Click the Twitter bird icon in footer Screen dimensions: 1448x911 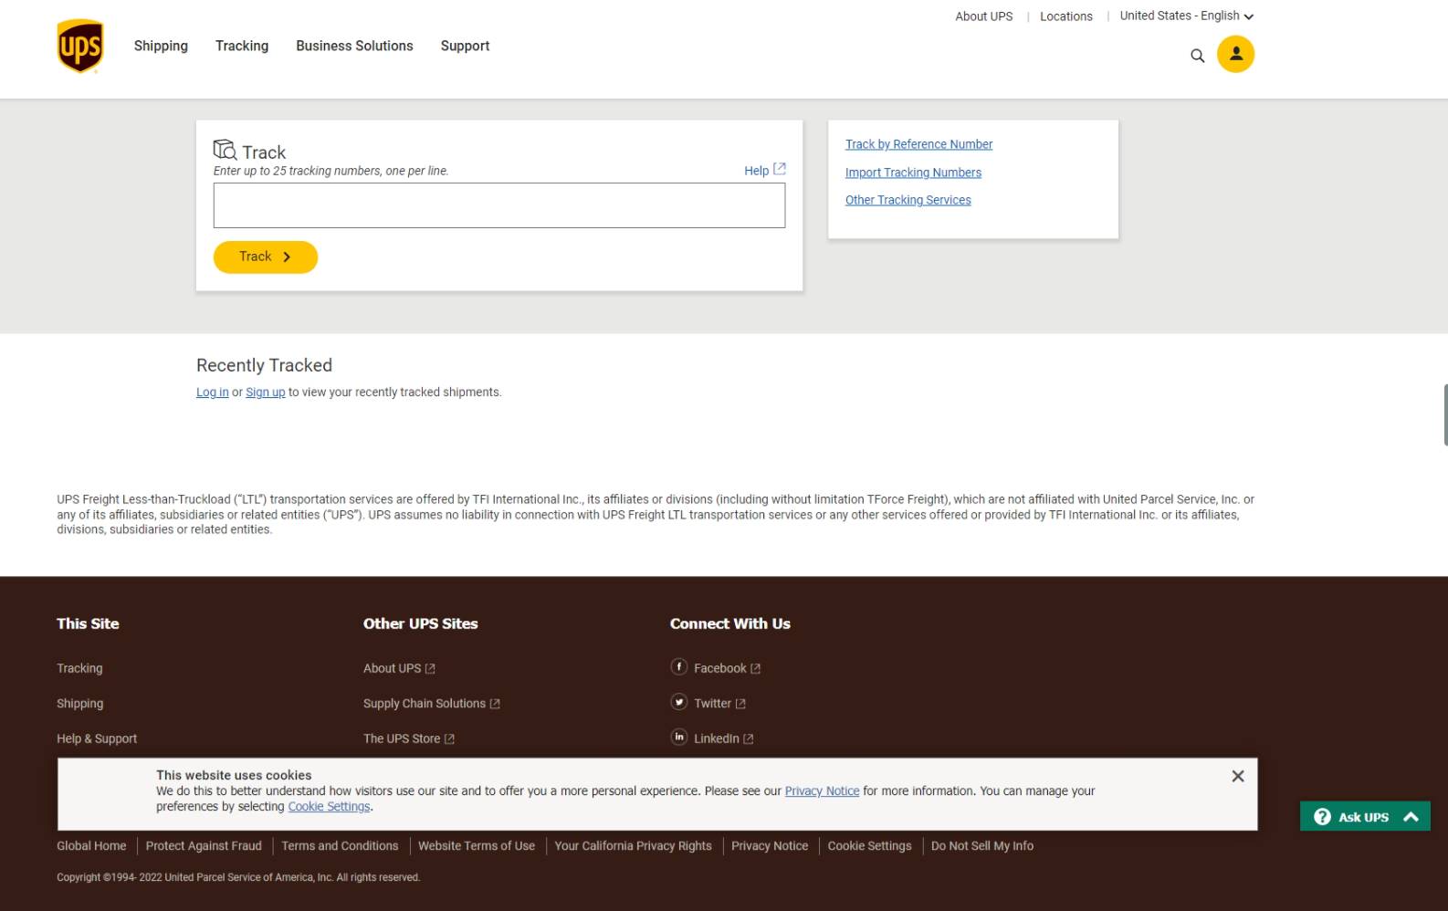click(x=678, y=702)
